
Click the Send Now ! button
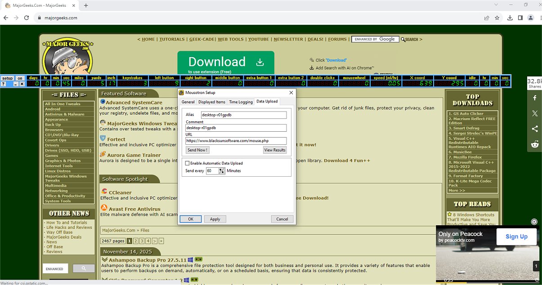click(x=197, y=150)
